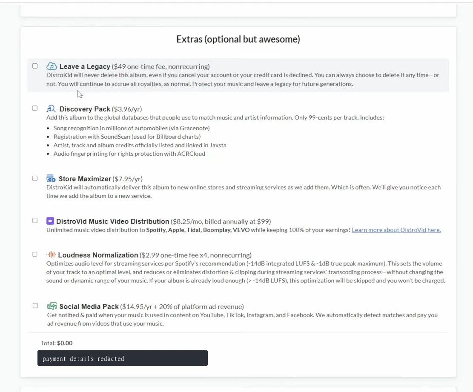Click the Discovery Pack music search icon
The image size is (473, 392).
point(51,109)
